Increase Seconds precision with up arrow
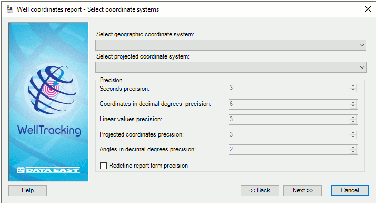Screen dimensions: 377x204 point(353,86)
